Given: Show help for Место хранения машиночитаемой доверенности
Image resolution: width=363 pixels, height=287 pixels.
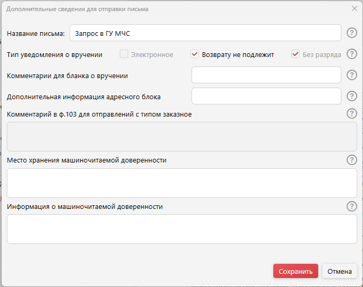Looking at the screenshot, I should coord(352,160).
